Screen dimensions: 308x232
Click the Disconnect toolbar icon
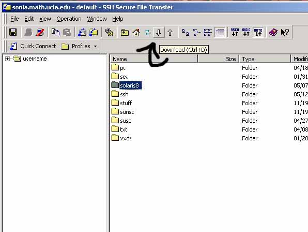click(x=40, y=32)
